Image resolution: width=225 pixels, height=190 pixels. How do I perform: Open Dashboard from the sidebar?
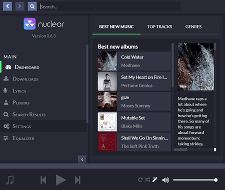[x=43, y=67]
